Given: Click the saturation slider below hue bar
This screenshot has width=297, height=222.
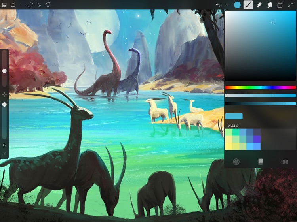Looking at the screenshot, I should click(260, 96).
